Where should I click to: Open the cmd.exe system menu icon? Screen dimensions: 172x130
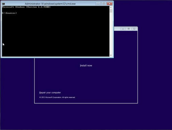coord(3,4)
